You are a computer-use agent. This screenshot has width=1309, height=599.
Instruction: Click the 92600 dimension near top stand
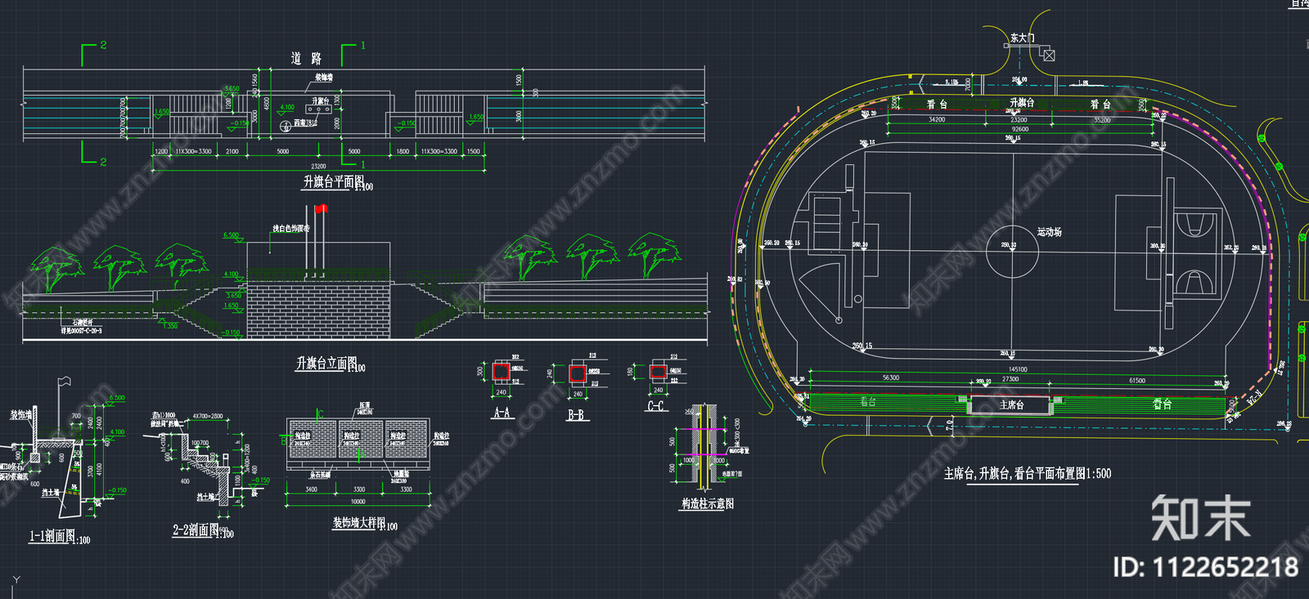click(x=1020, y=129)
